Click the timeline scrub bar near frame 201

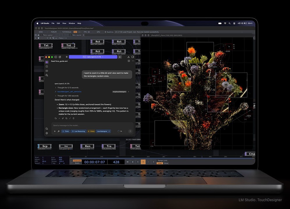pos(133,157)
